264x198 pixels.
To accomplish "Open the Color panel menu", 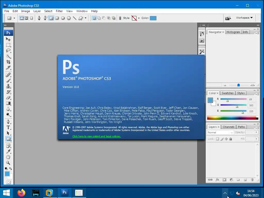I will pos(257,94).
